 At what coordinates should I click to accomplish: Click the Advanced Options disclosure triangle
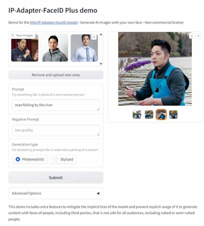click(x=98, y=193)
